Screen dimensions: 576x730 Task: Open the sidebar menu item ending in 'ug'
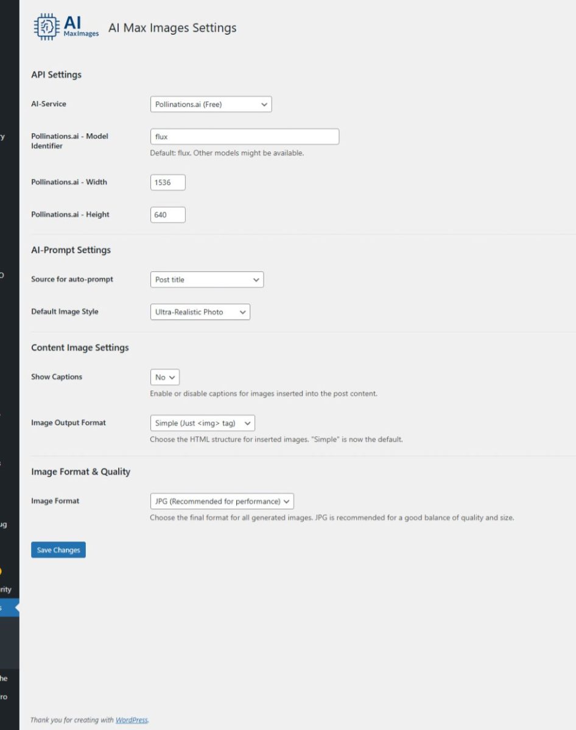pyautogui.click(x=4, y=524)
